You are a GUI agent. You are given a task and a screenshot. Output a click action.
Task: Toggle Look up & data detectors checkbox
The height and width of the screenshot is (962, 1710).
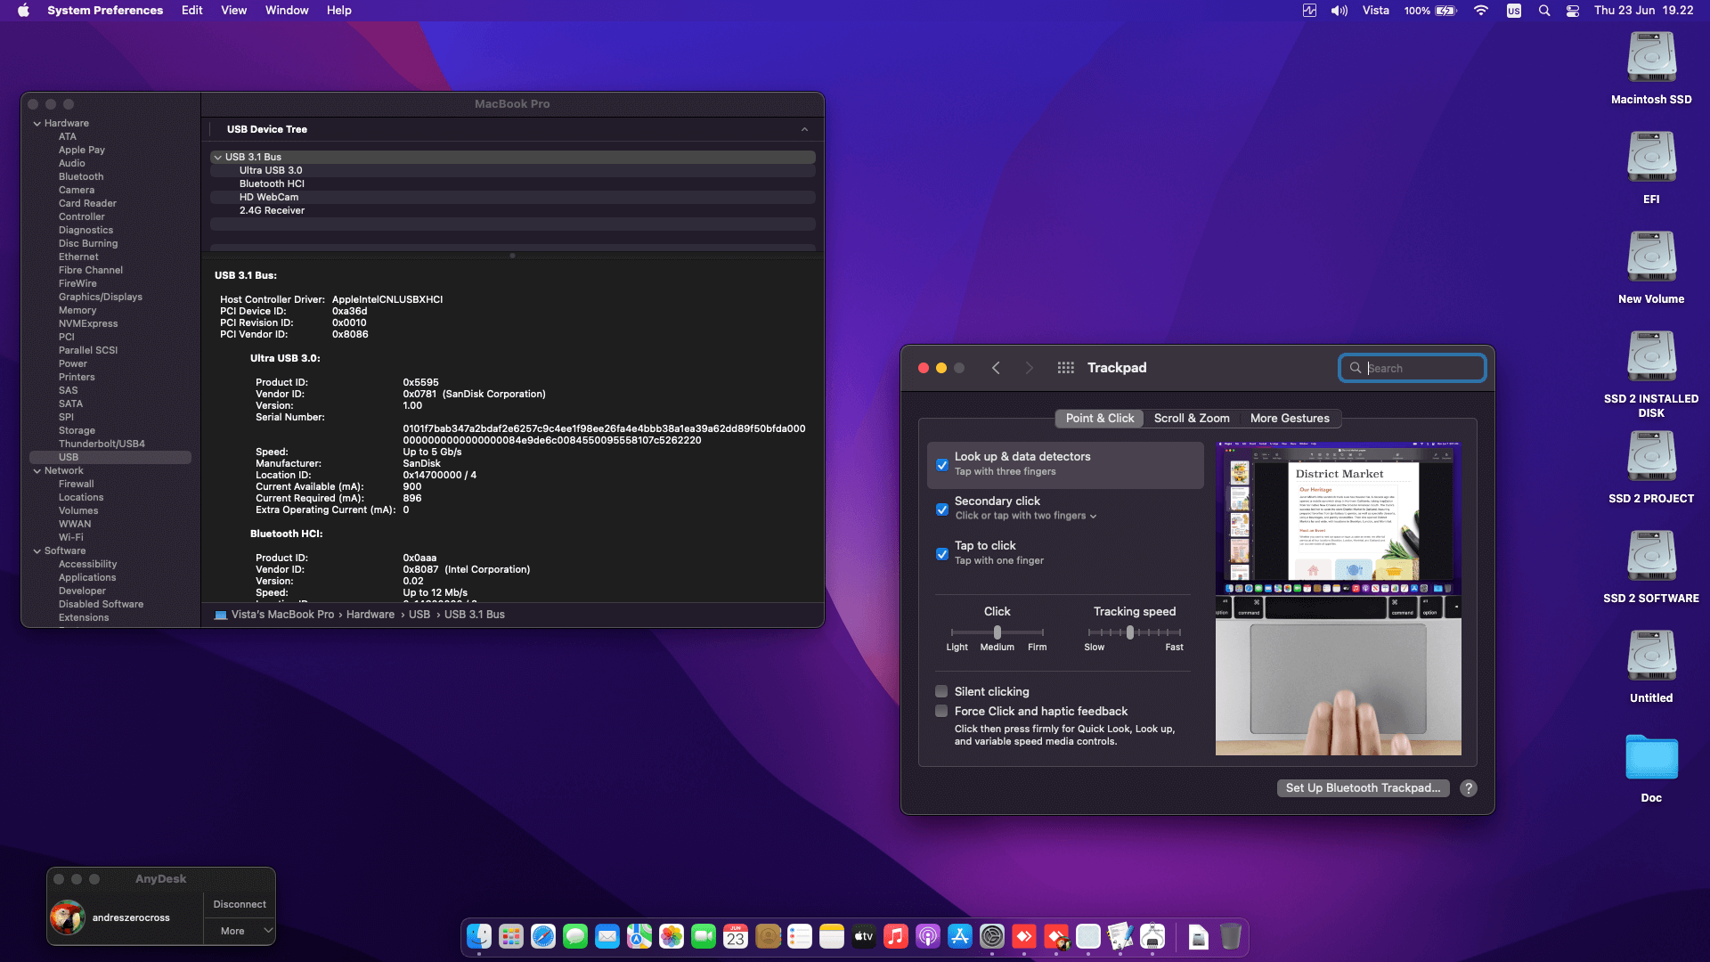click(x=942, y=465)
